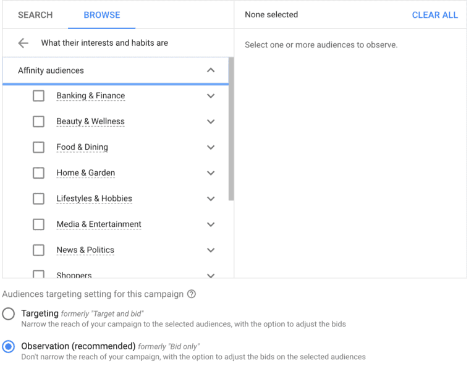Enable the Food & Dining checkbox
474x371 pixels.
click(38, 147)
